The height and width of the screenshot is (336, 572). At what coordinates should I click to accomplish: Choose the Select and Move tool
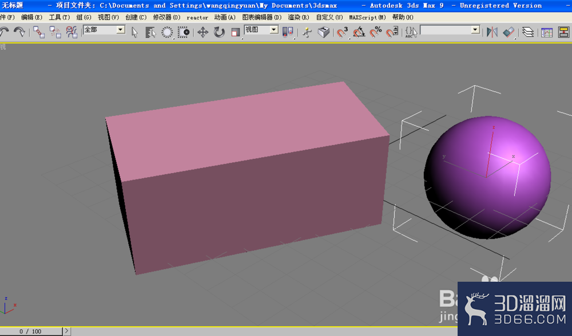point(202,33)
